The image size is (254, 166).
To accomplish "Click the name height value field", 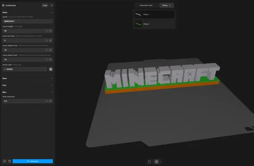I will [23, 31].
